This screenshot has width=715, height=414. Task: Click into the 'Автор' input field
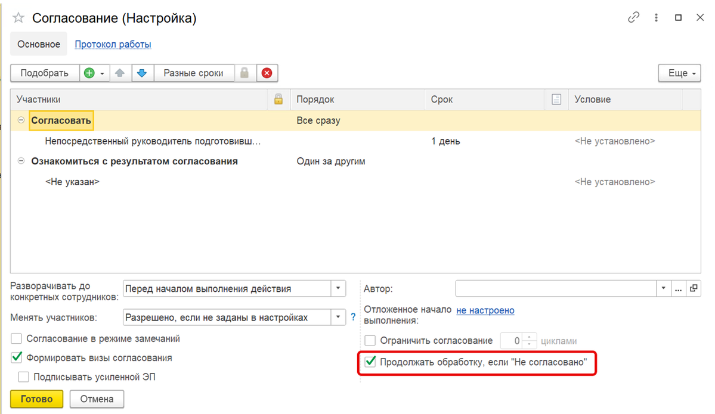click(556, 288)
